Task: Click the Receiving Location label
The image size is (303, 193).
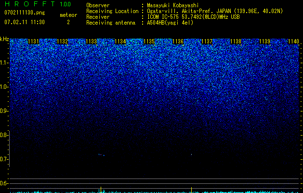Action: pyautogui.click(x=112, y=11)
